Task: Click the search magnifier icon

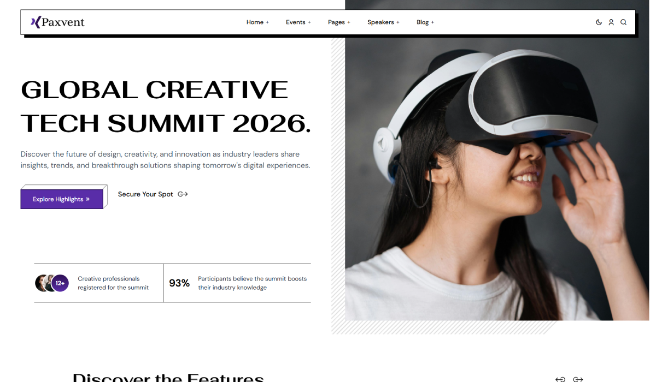Action: [623, 22]
